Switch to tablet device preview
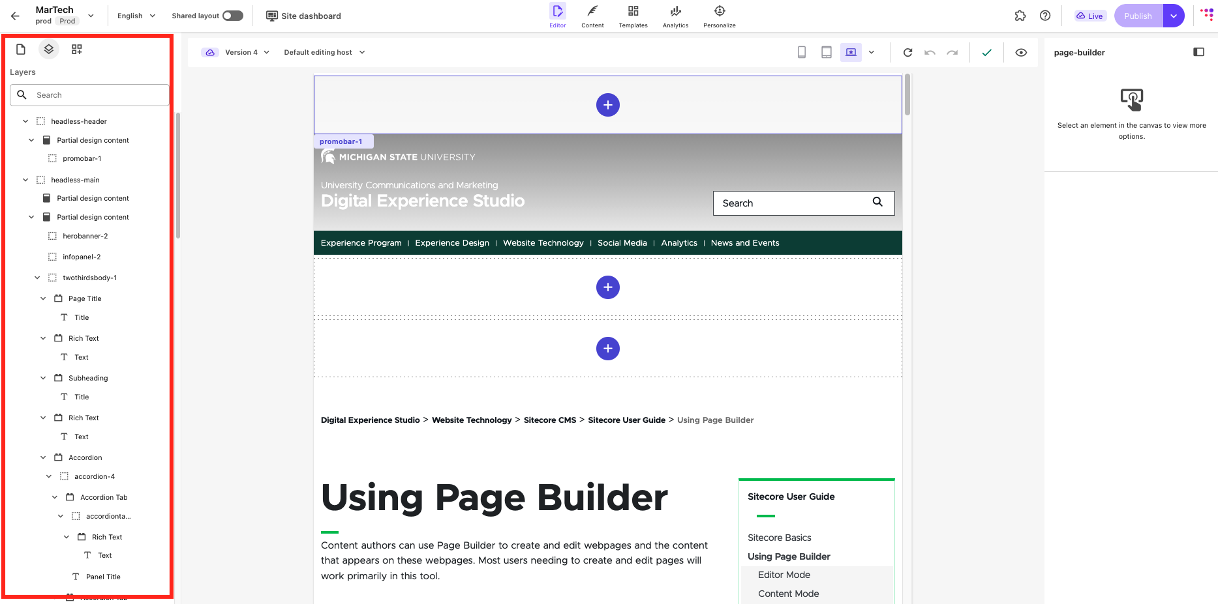The height and width of the screenshot is (604, 1218). coord(826,53)
